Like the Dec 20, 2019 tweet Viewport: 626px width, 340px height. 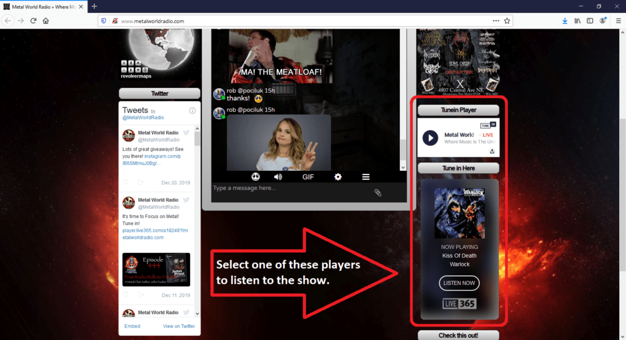click(126, 182)
